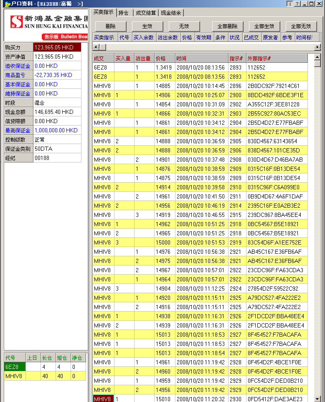Click the 净仓 column header in positions table
The image size is (325, 402).
(78, 358)
